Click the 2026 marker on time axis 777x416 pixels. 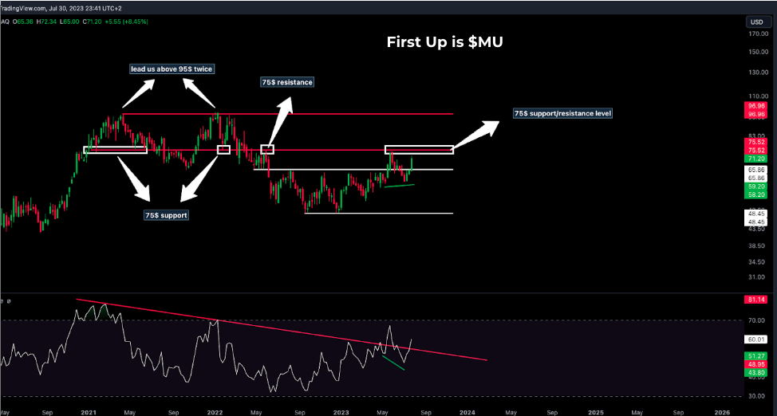722,412
